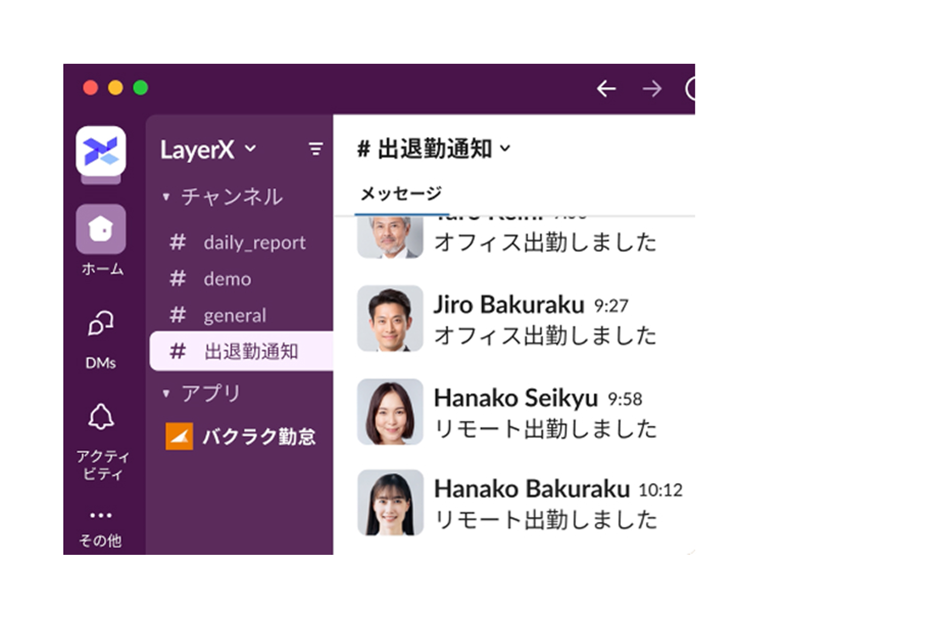Click the three-dots その他 more icon
The height and width of the screenshot is (619, 928).
coord(100,515)
